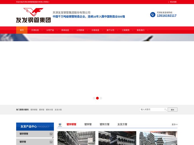Switch to the 镀锌方管 product tab
Screen dimensions: 194x145
pyautogui.click(x=105, y=124)
